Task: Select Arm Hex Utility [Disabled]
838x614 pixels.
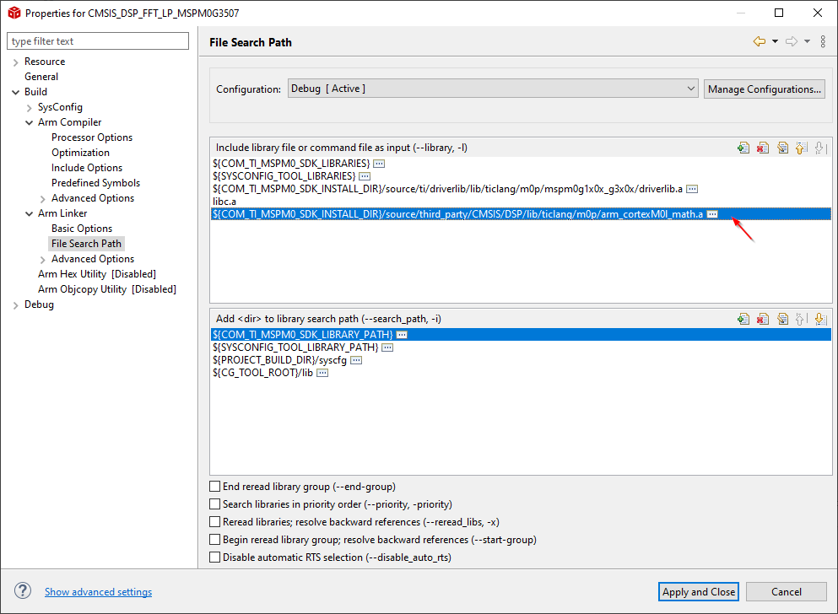Action: click(x=97, y=274)
